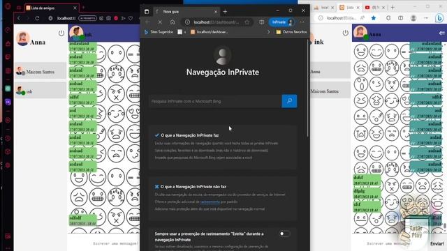The image size is (447, 251).
Task: Open green ChatGPT icon in Opera sidebar
Action: click(x=8, y=89)
